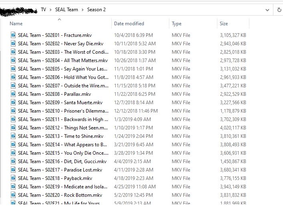The height and width of the screenshot is (212, 283).
Task: Sort files by Date modified column
Action: coord(129,24)
